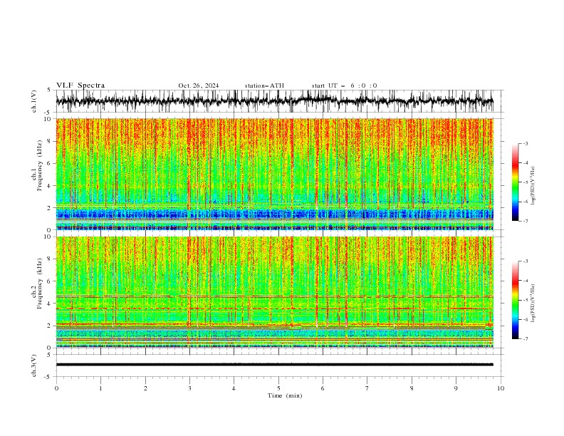Screen dimensions: 564x436
Task: Click the "start UT = 6 :0 :0" text
Action: click(x=344, y=85)
